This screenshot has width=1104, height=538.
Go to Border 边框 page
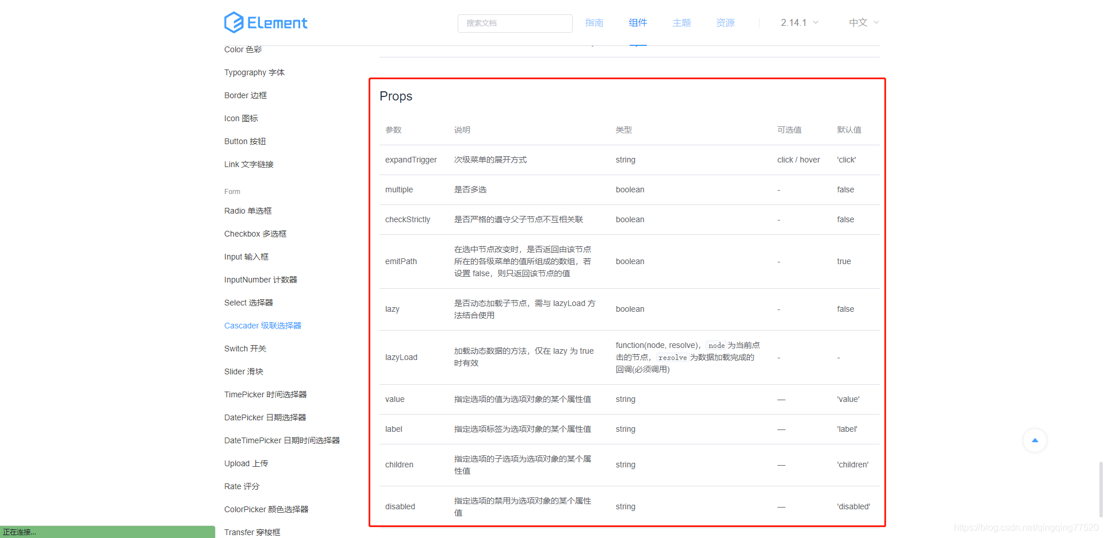coord(246,95)
